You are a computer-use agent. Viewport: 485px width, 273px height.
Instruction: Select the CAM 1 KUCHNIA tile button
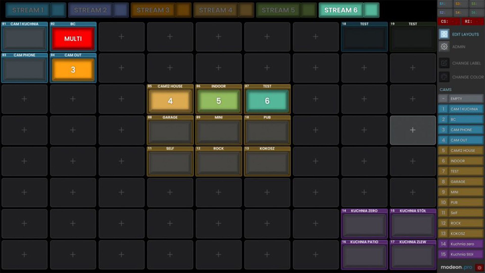[x=25, y=39]
